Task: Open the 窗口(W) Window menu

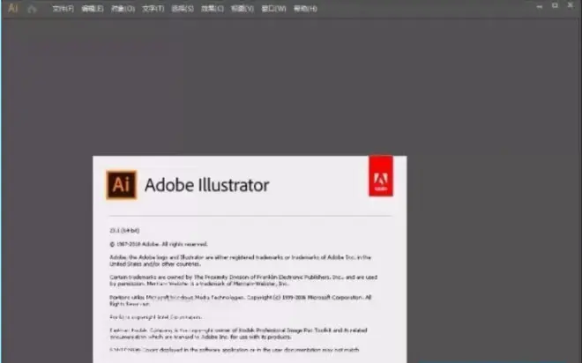Action: coord(273,9)
